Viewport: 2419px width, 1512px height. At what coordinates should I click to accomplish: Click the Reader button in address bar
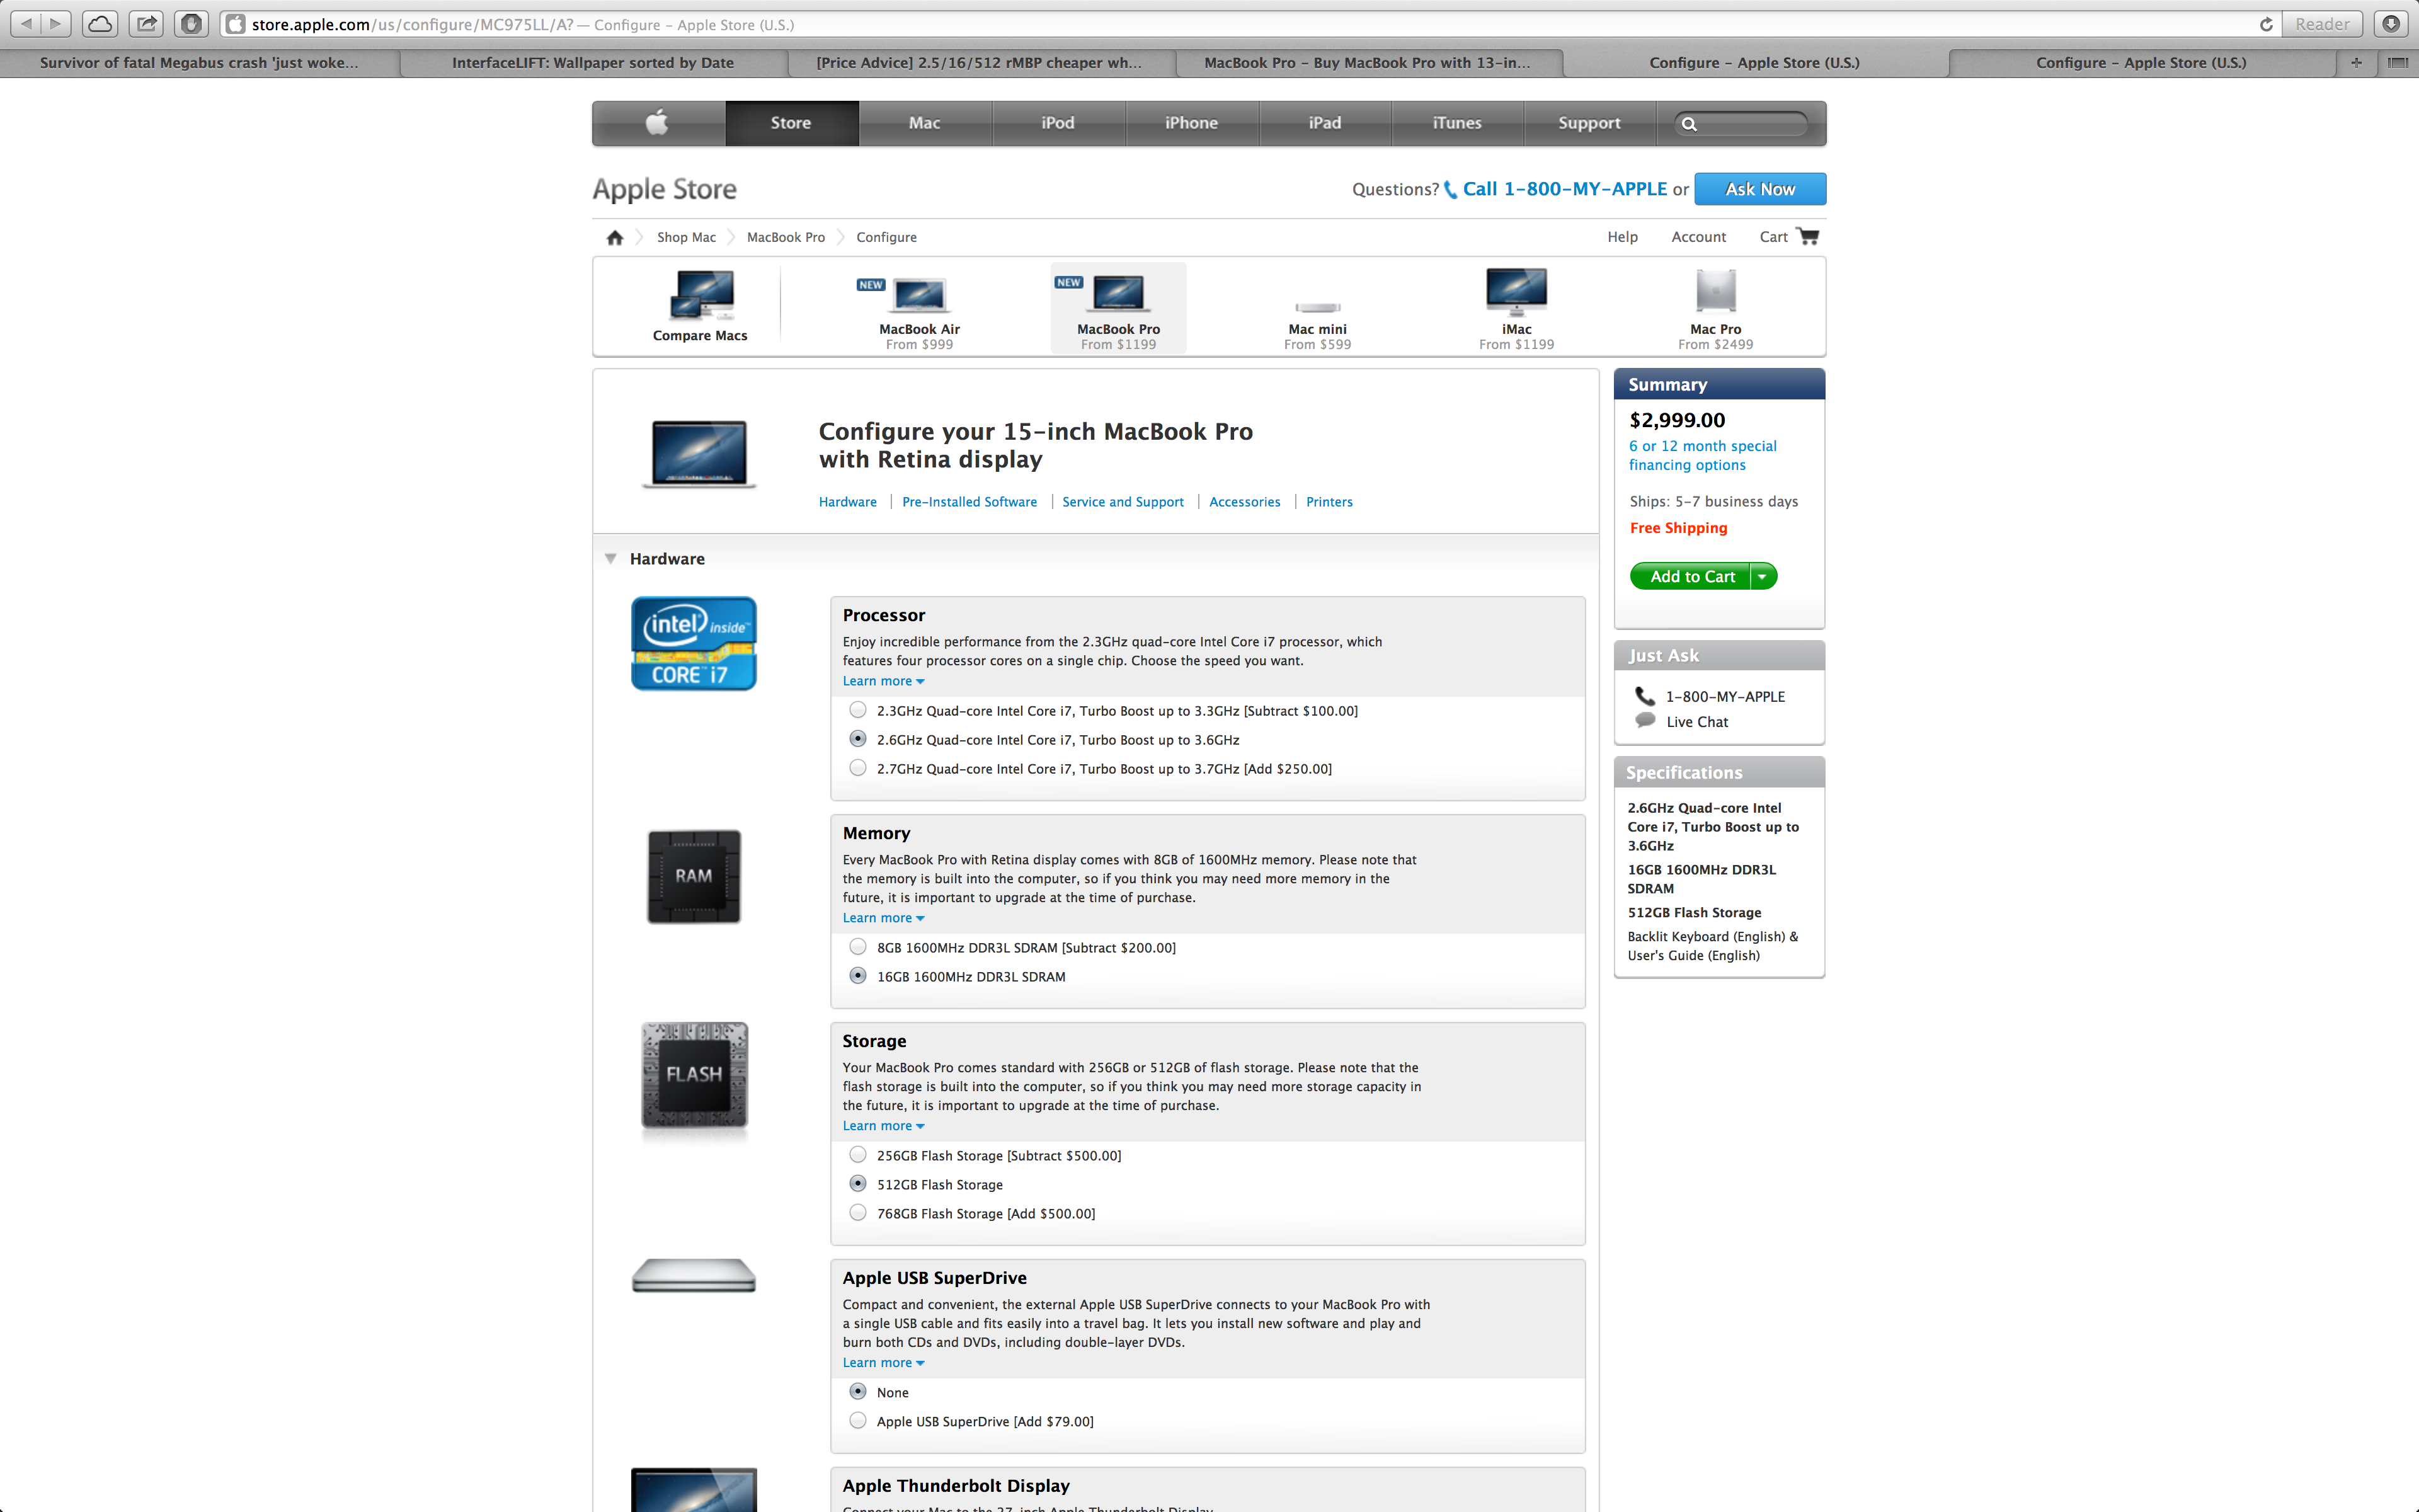point(2322,24)
